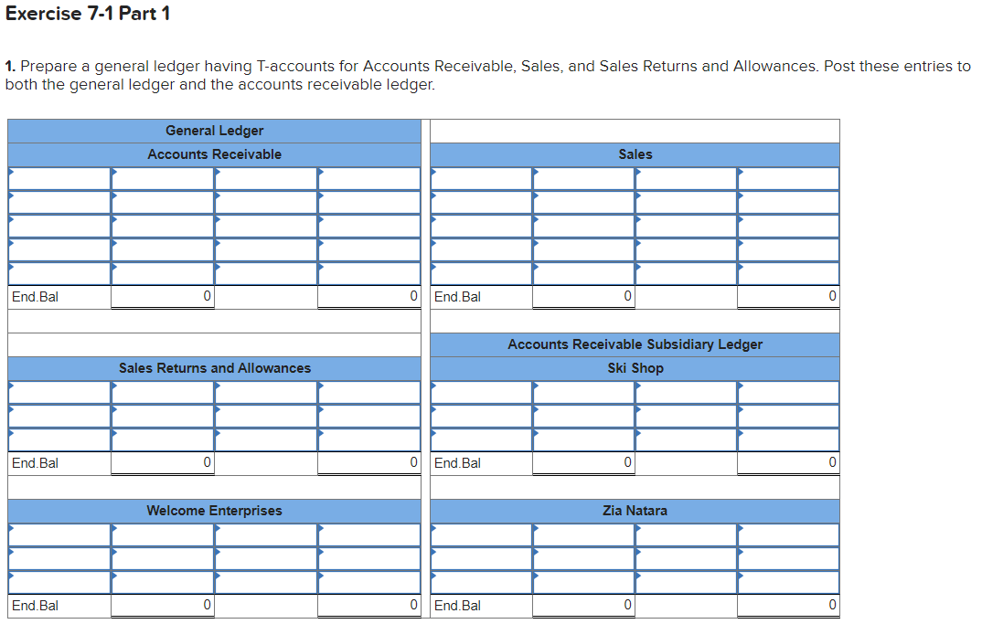This screenshot has width=982, height=624.
Task: Click third-row debit amount field in Ski Shop
Action: [x=583, y=440]
